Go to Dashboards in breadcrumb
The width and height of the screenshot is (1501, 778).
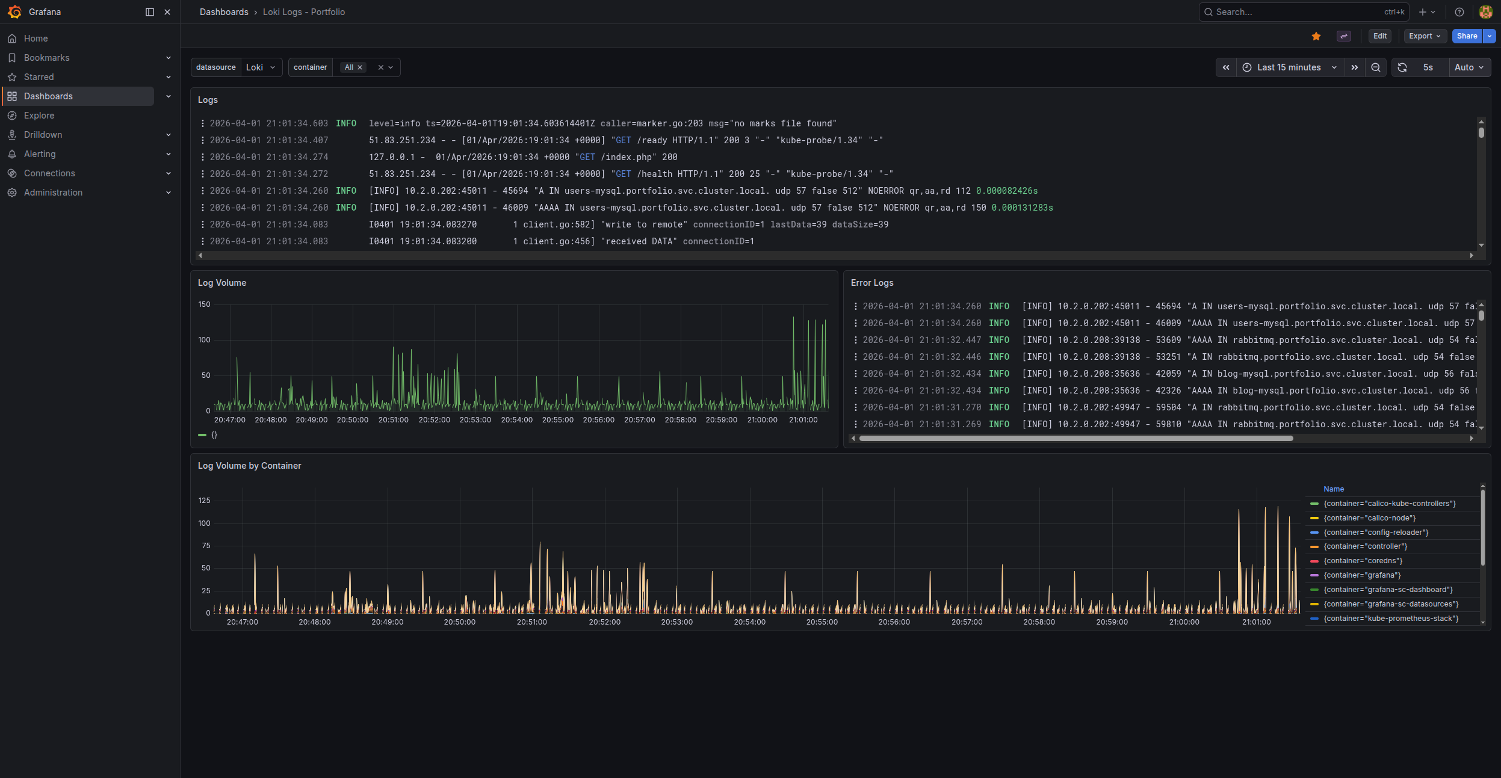(x=223, y=11)
